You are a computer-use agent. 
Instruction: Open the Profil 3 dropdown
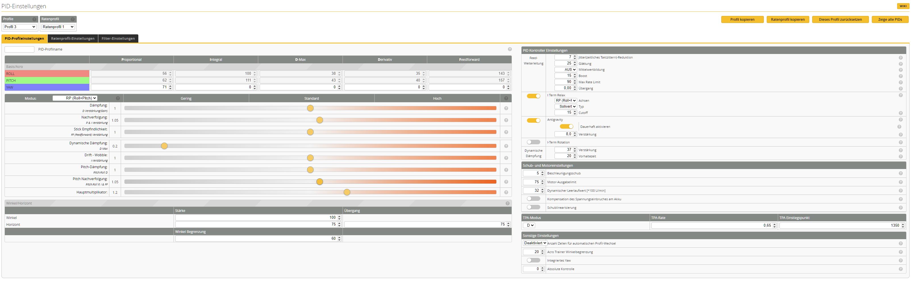click(20, 27)
